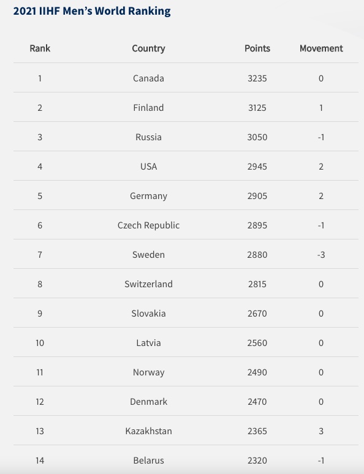Viewport: 364px width, 474px height.
Task: Click the Switzerland country cell
Action: point(148,284)
